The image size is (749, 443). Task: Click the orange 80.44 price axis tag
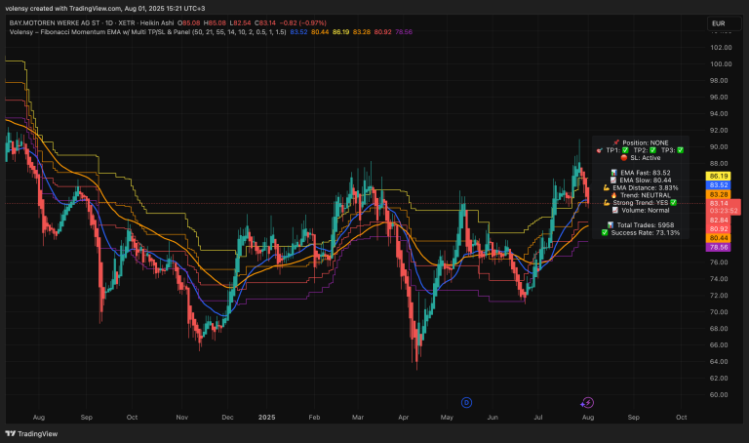[x=718, y=238]
